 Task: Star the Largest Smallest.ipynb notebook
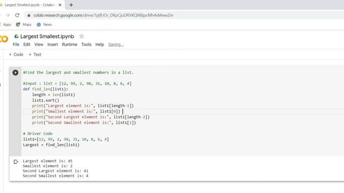tap(81, 36)
